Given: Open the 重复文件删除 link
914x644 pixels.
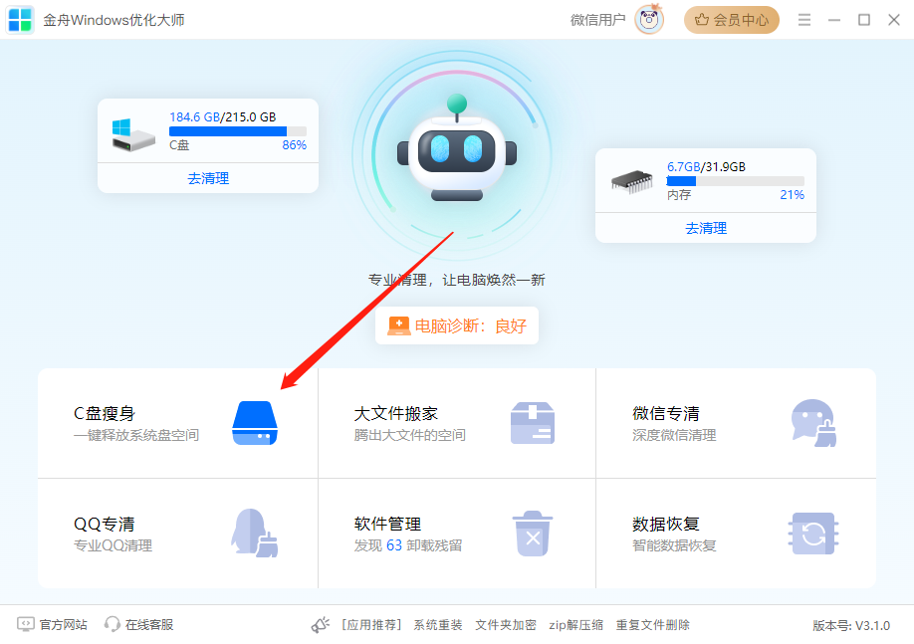Looking at the screenshot, I should tap(653, 625).
